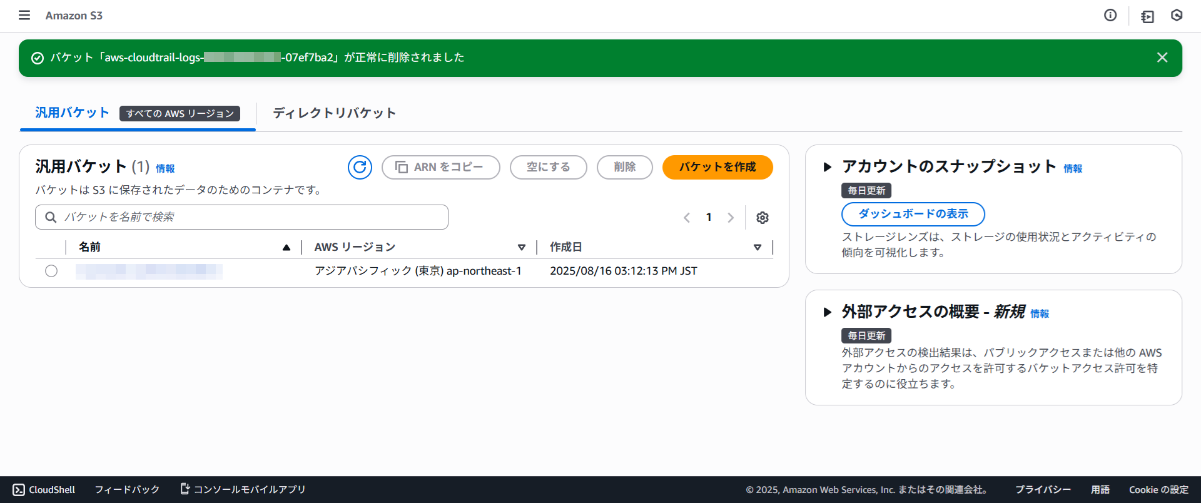This screenshot has width=1201, height=503.
Task: Dismiss the green deletion success banner
Action: click(1162, 58)
